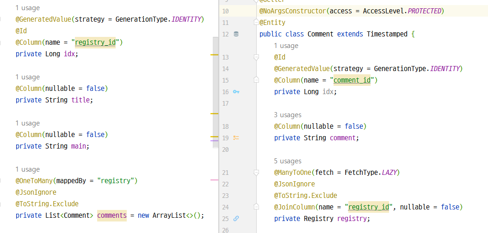Click the database entity gutter icon on line 12
This screenshot has height=233, width=488.
[x=236, y=34]
